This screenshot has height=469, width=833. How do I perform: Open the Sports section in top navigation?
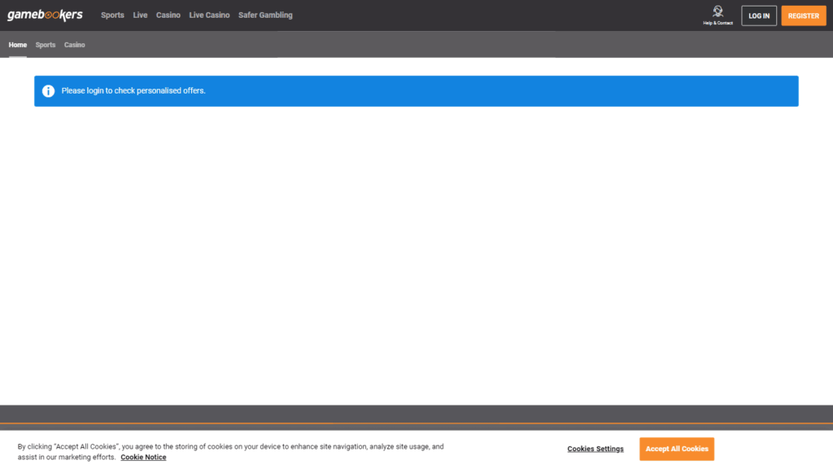tap(112, 15)
